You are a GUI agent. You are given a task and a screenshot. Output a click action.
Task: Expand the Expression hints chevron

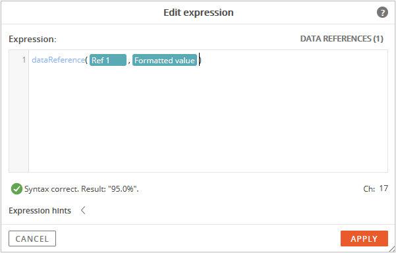[x=83, y=210]
